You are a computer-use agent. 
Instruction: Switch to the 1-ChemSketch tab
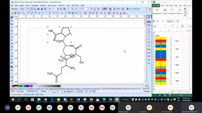[x=16, y=95]
